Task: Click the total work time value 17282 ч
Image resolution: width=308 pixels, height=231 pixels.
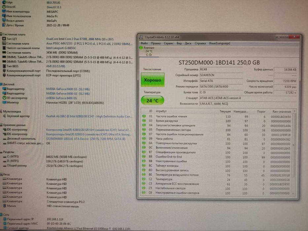Action: tap(285, 92)
